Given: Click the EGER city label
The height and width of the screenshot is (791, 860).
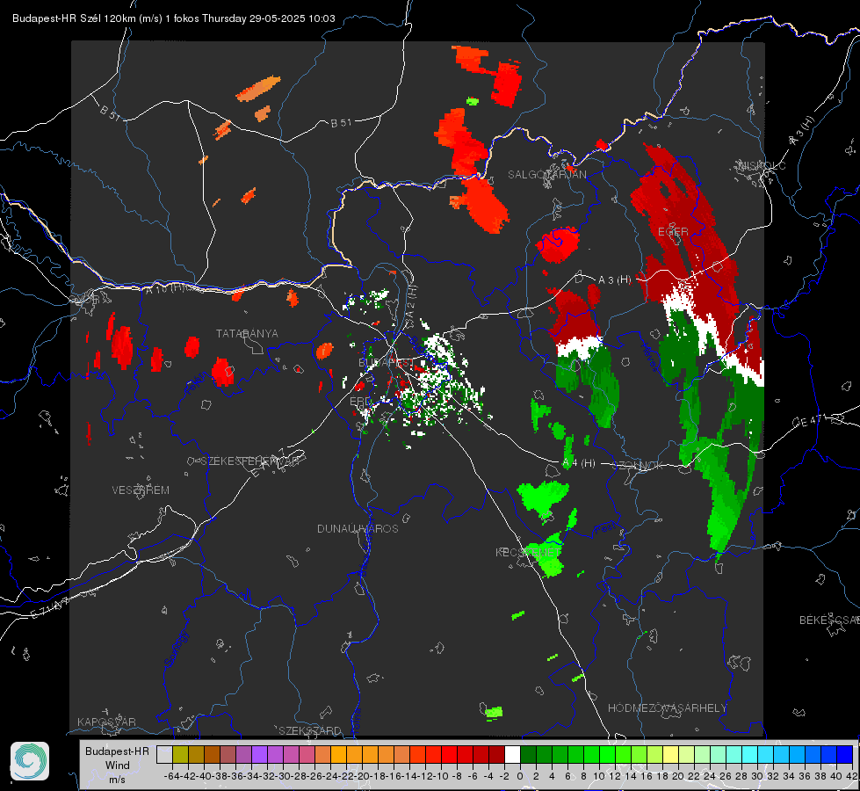Looking at the screenshot, I should [673, 232].
